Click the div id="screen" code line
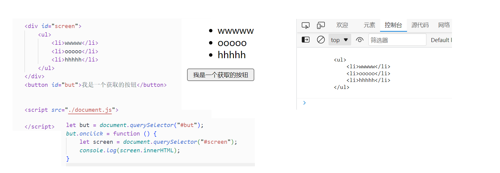 pos(53,26)
